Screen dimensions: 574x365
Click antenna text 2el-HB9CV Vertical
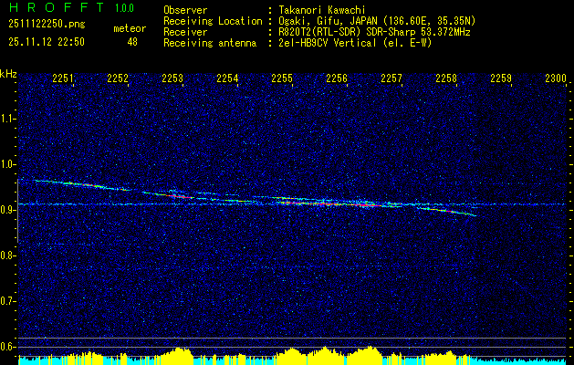[328, 43]
